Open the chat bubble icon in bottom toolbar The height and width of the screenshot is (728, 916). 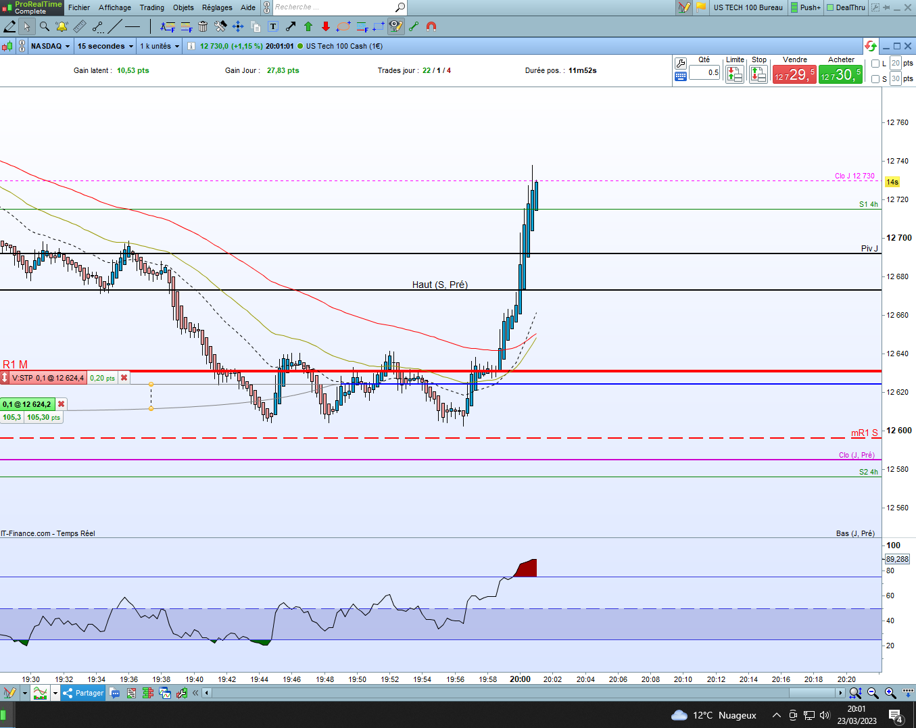[115, 693]
